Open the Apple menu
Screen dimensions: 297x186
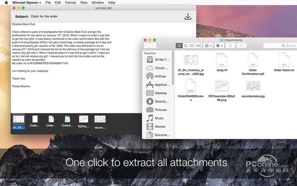[6, 3]
